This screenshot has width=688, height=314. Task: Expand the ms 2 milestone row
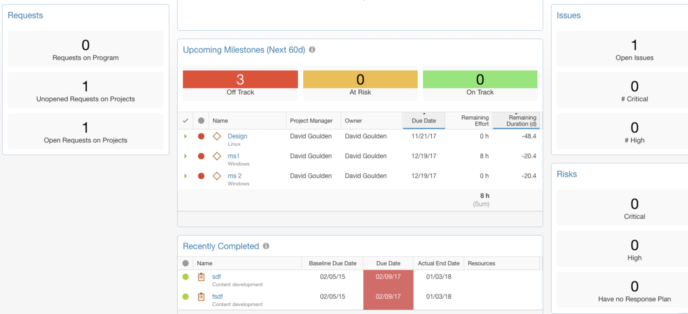click(185, 176)
